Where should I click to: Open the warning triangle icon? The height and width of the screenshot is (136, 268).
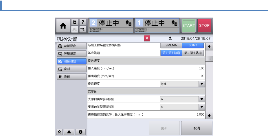[69, 132]
